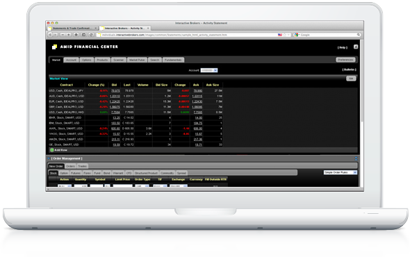Open the Account dropdown selector
Image resolution: width=410 pixels, height=257 pixels.
click(209, 70)
